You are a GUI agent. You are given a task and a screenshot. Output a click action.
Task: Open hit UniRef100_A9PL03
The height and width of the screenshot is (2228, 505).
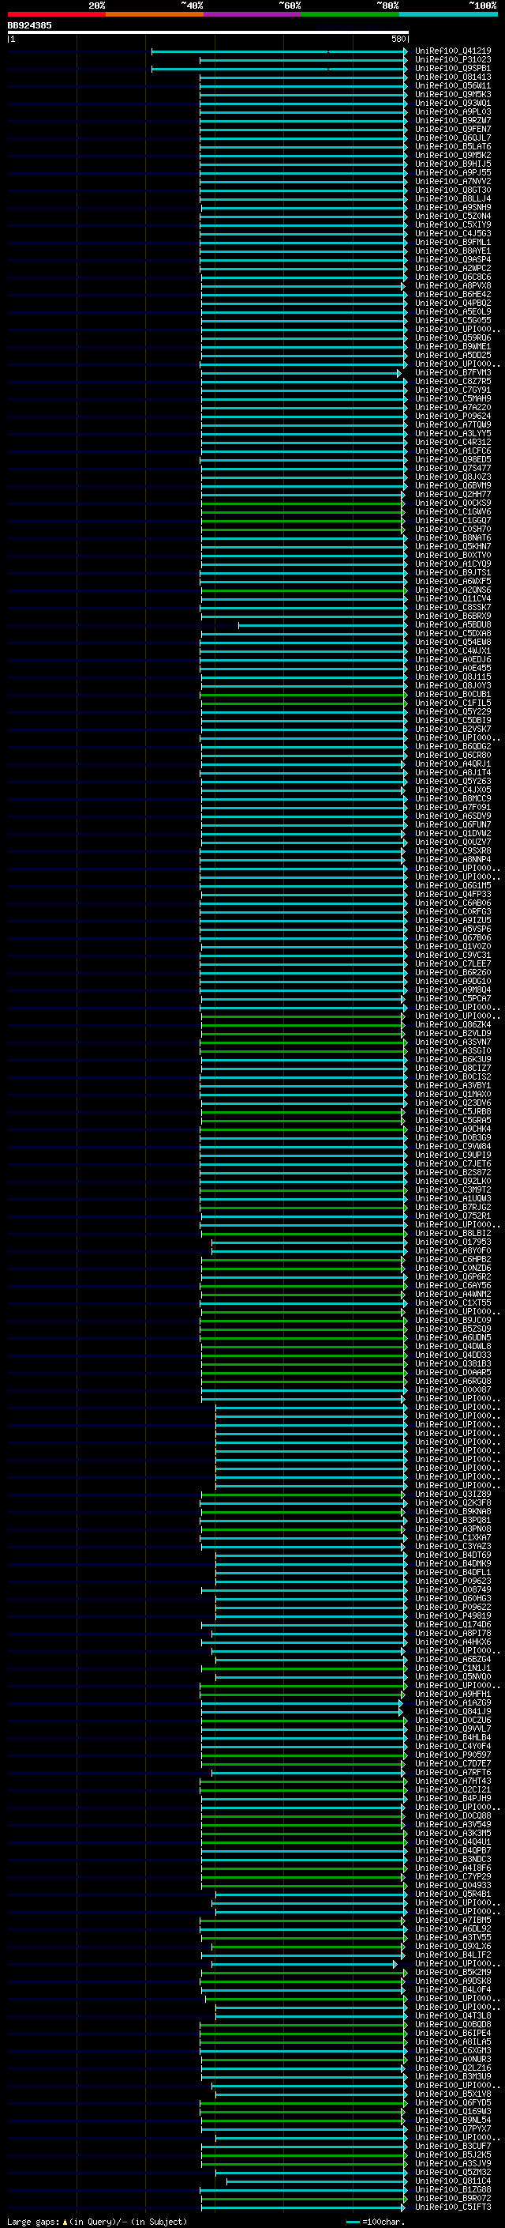pyautogui.click(x=452, y=111)
